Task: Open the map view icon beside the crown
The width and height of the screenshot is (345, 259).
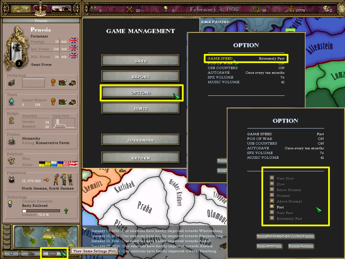Action: [21, 9]
